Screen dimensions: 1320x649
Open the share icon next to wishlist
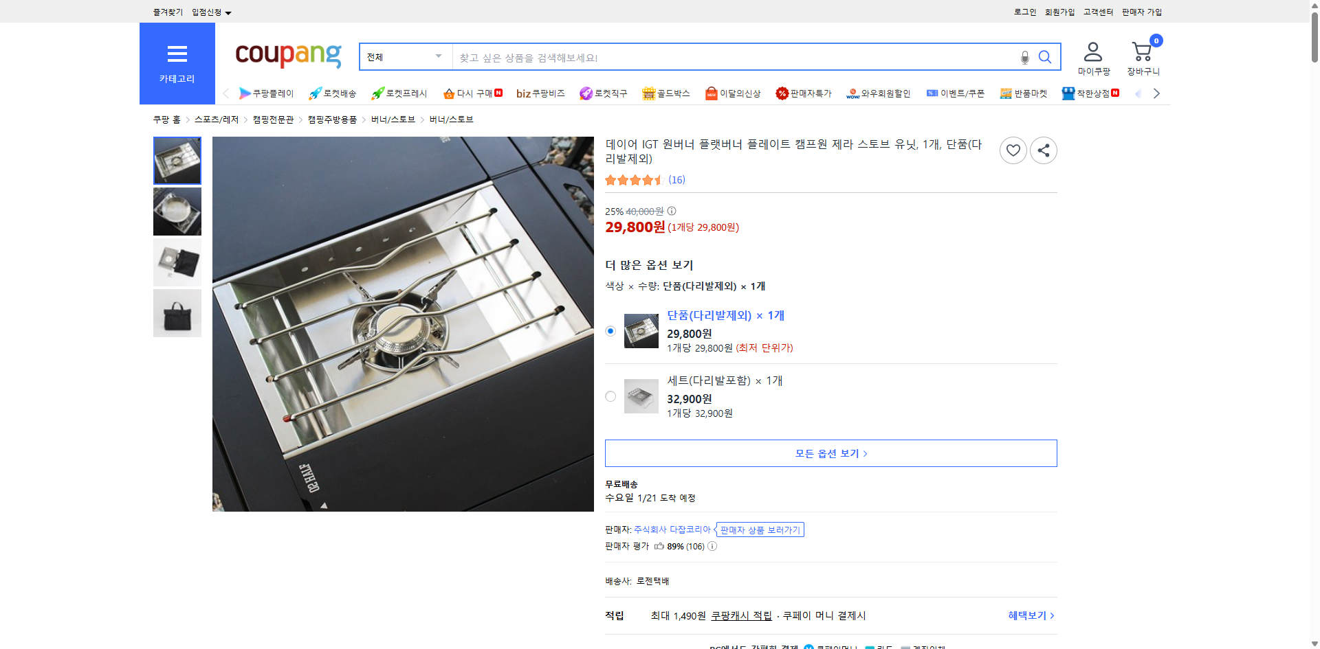coord(1043,150)
